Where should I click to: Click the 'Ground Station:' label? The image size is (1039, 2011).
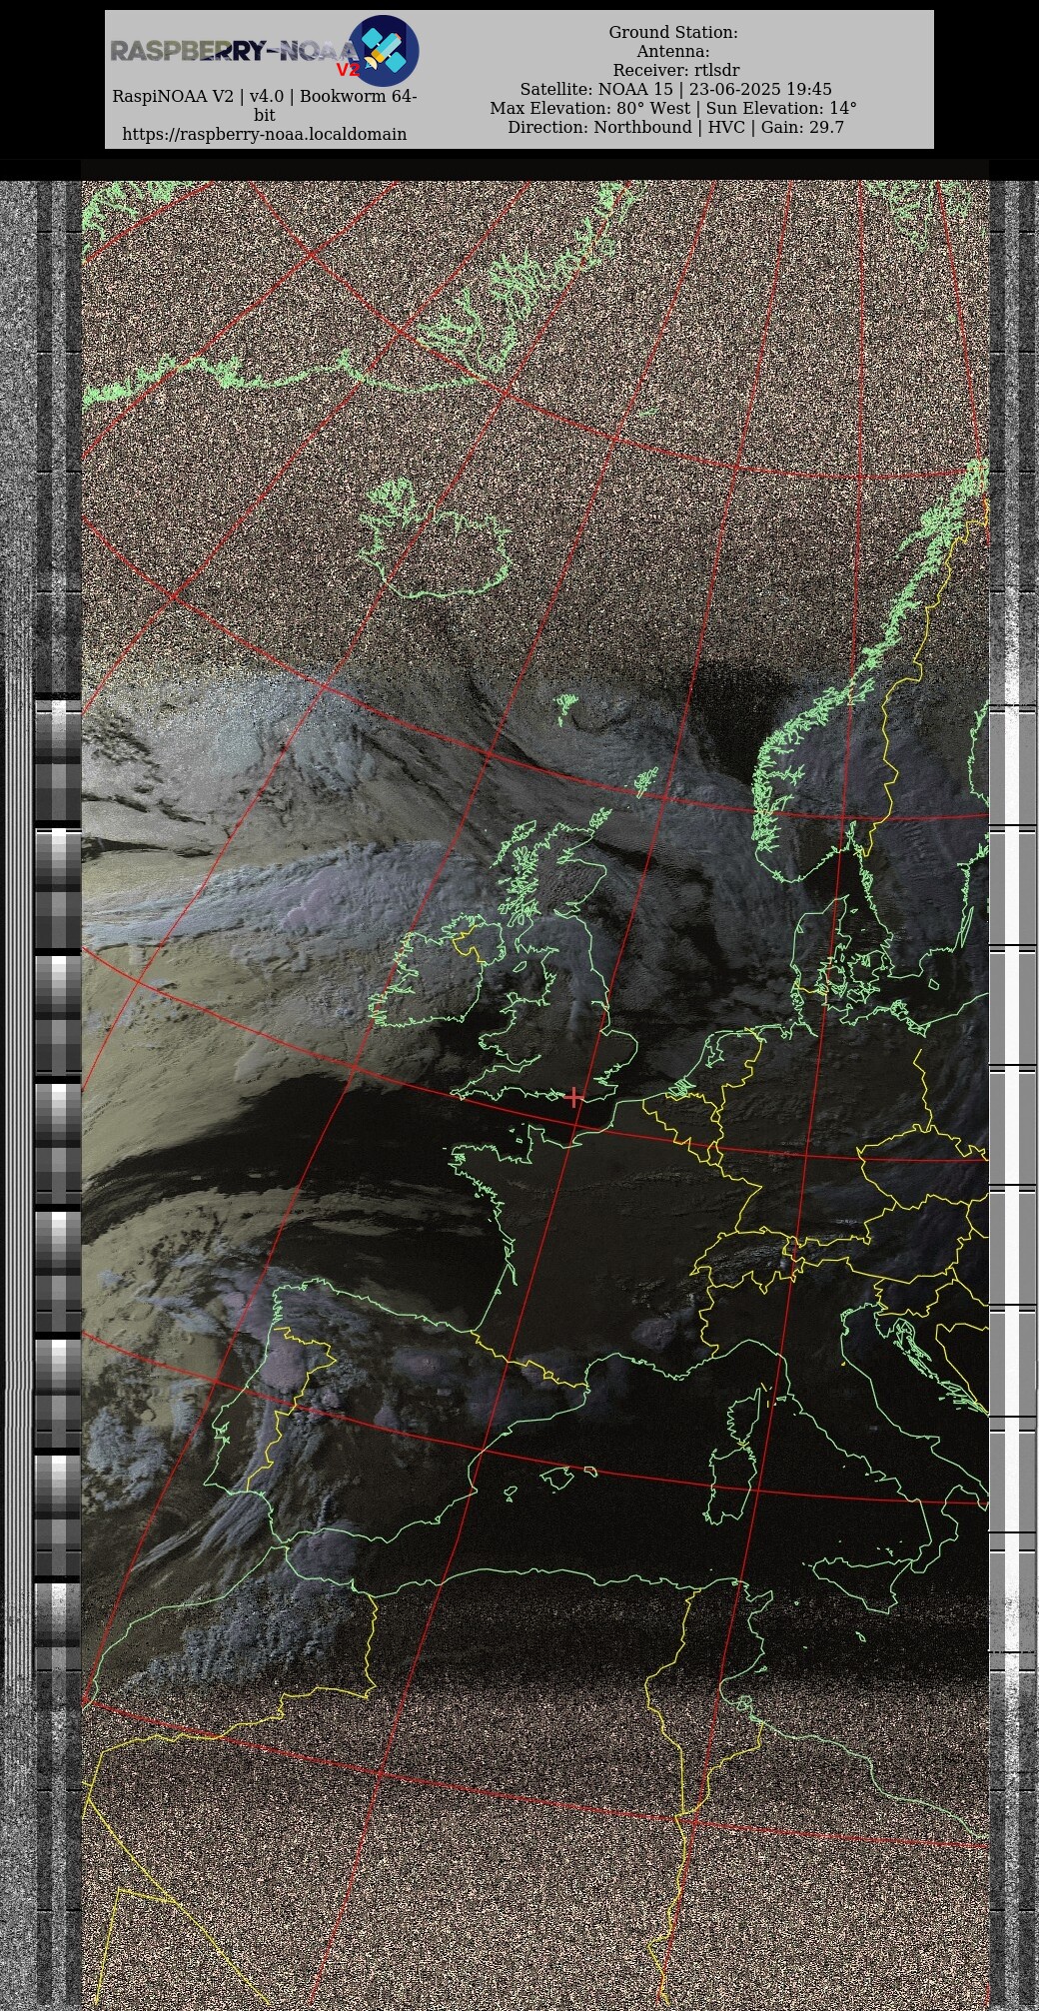click(x=673, y=33)
